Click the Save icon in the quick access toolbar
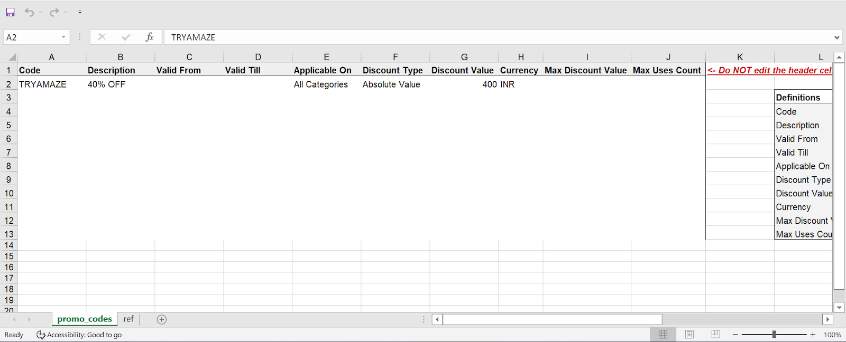 point(10,12)
